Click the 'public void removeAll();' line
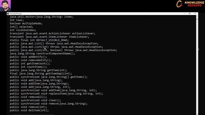 point(29,97)
